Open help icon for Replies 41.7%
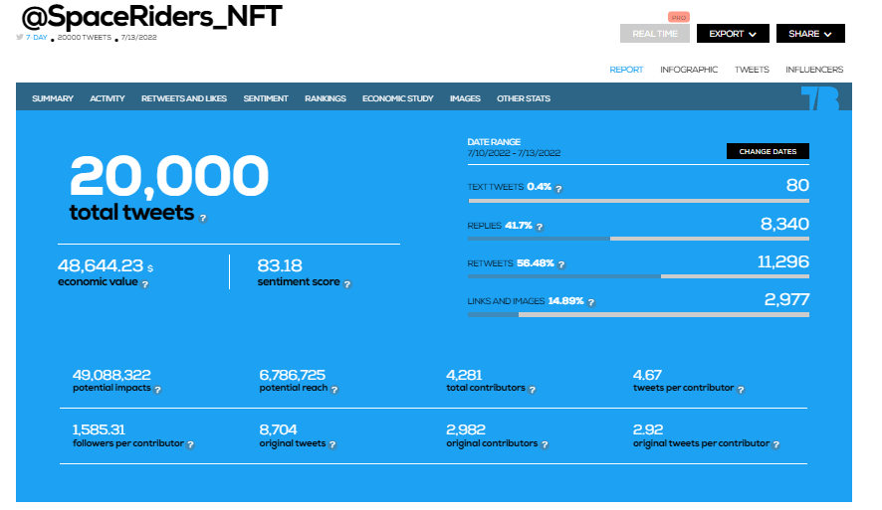The image size is (882, 510). (540, 227)
